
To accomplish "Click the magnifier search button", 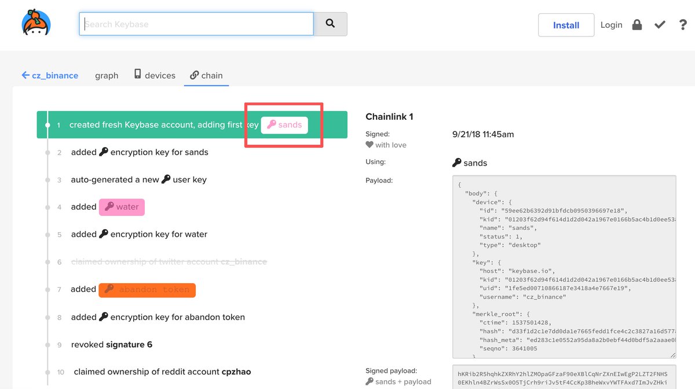I will (330, 24).
